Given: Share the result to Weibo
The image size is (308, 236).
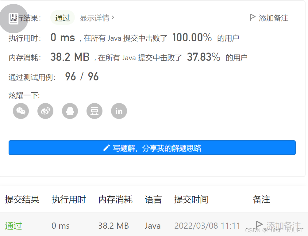Looking at the screenshot, I should click(x=45, y=111).
